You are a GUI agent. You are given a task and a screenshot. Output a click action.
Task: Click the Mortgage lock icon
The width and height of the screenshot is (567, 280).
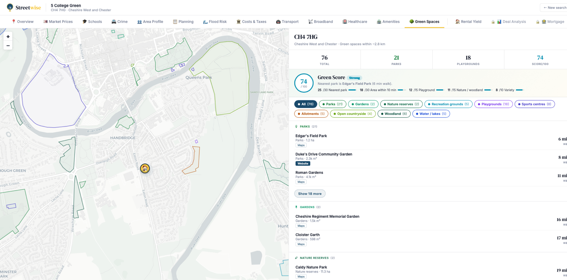pyautogui.click(x=537, y=22)
